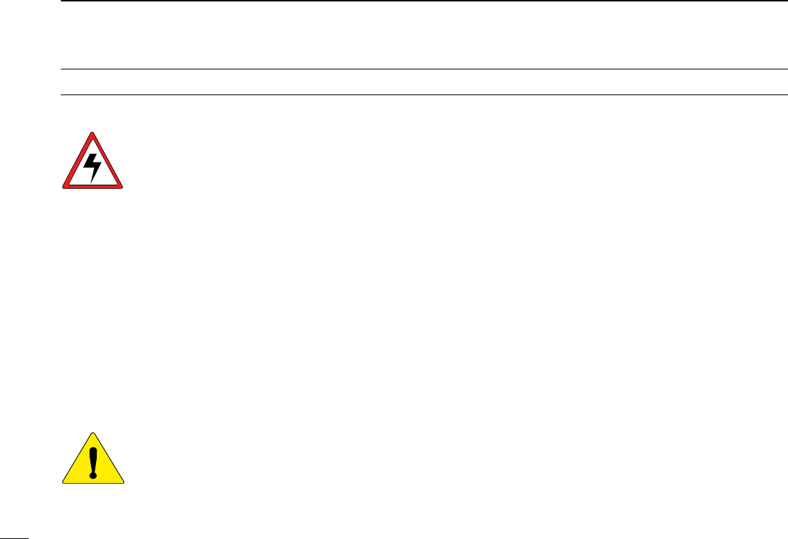Click the dot of the exclamation mark
Image resolution: width=788 pixels, height=539 pixels.
coord(93,474)
